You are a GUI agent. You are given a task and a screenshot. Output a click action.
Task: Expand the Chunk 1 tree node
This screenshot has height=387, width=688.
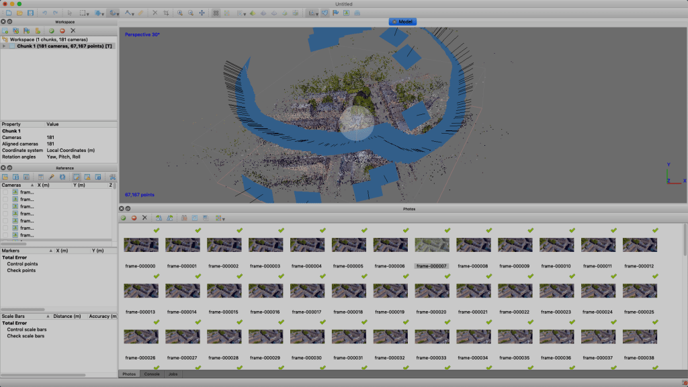[4, 46]
